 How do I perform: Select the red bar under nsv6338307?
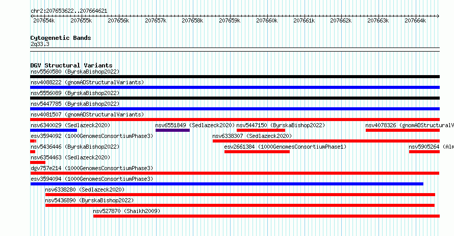click(326, 141)
